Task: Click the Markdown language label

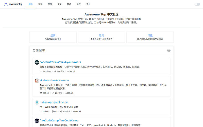Action: tap(47, 71)
